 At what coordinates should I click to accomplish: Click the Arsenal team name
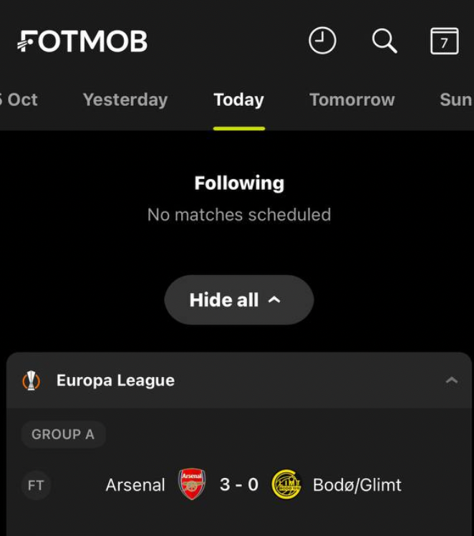[135, 485]
